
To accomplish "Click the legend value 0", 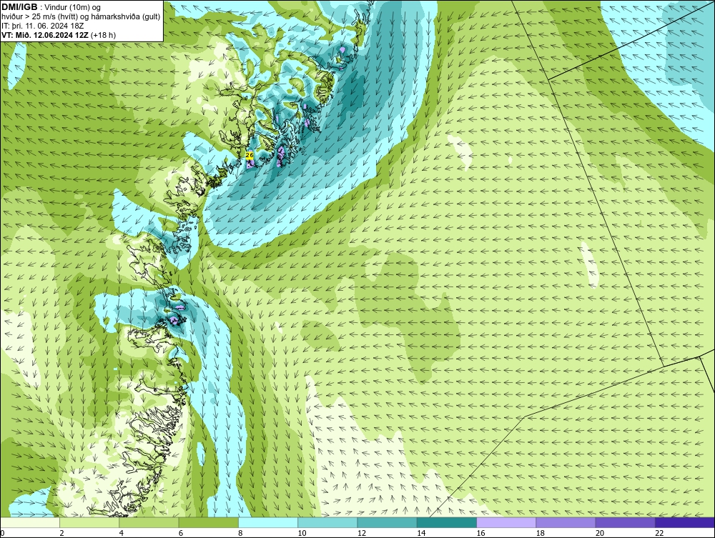I will click(2, 534).
